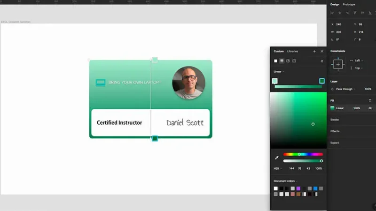376x211 pixels.
Task: Align selection to the bottom edge
Action: tap(370, 13)
